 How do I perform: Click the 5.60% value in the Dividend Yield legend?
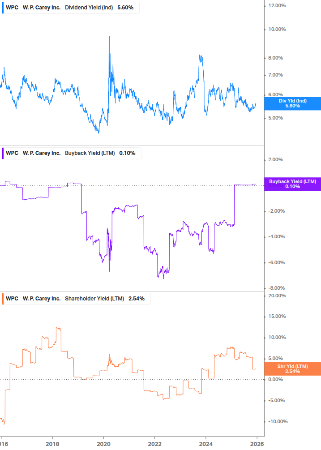point(125,8)
